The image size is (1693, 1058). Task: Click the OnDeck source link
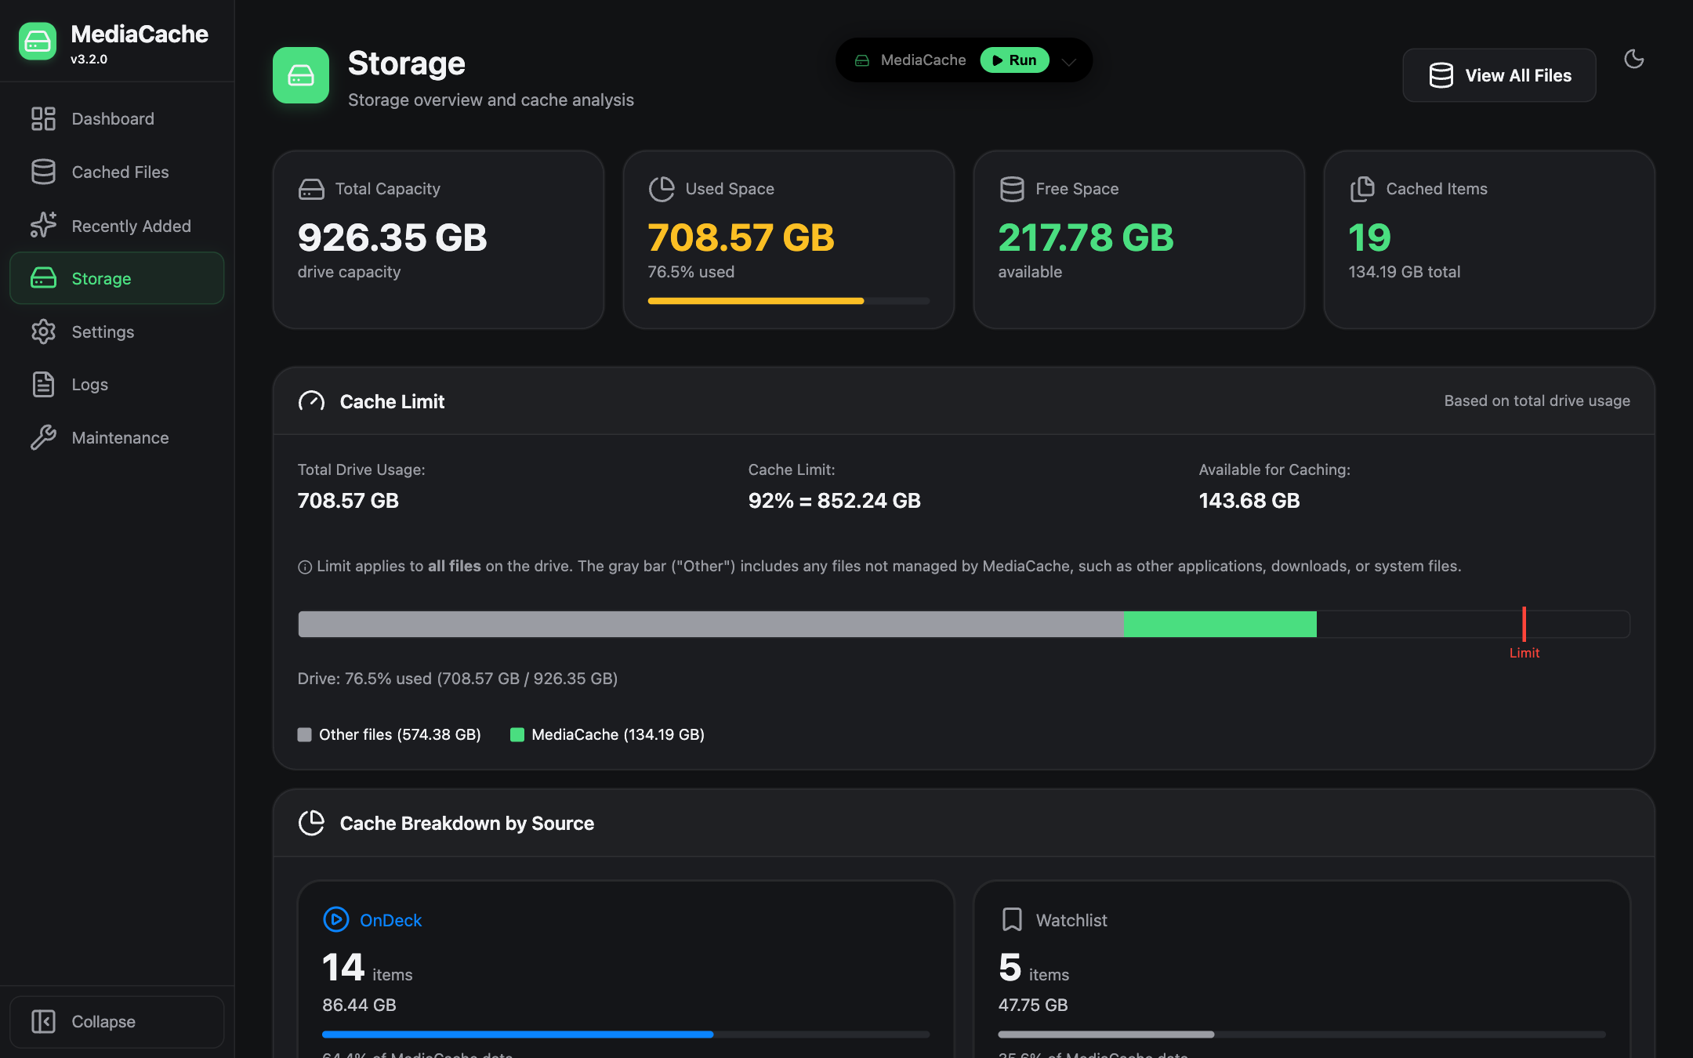pos(390,920)
